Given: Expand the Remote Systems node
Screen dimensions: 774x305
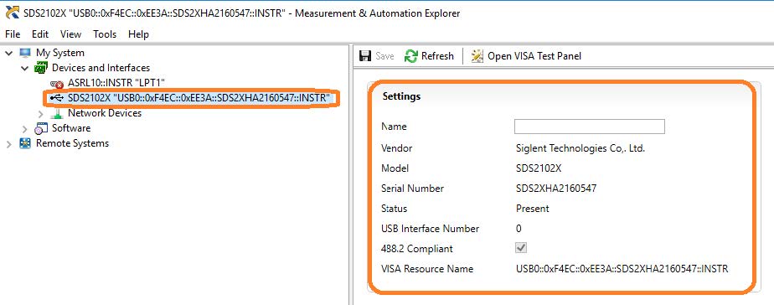Looking at the screenshot, I should (9, 143).
